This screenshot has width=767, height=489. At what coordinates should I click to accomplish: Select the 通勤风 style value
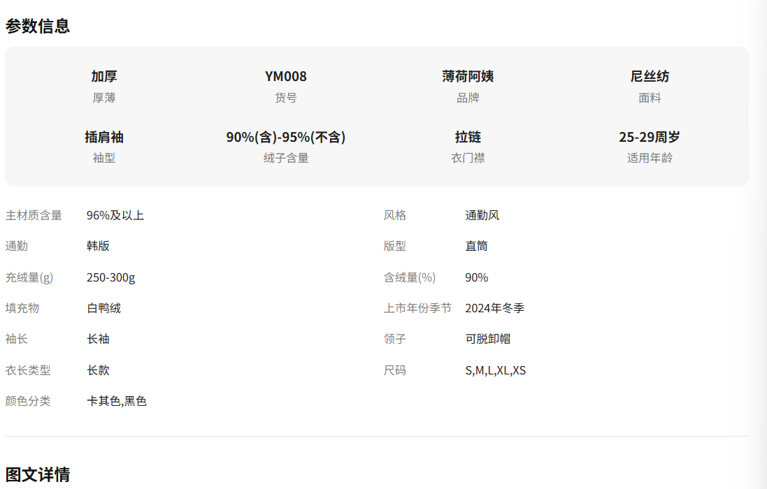[x=482, y=215]
